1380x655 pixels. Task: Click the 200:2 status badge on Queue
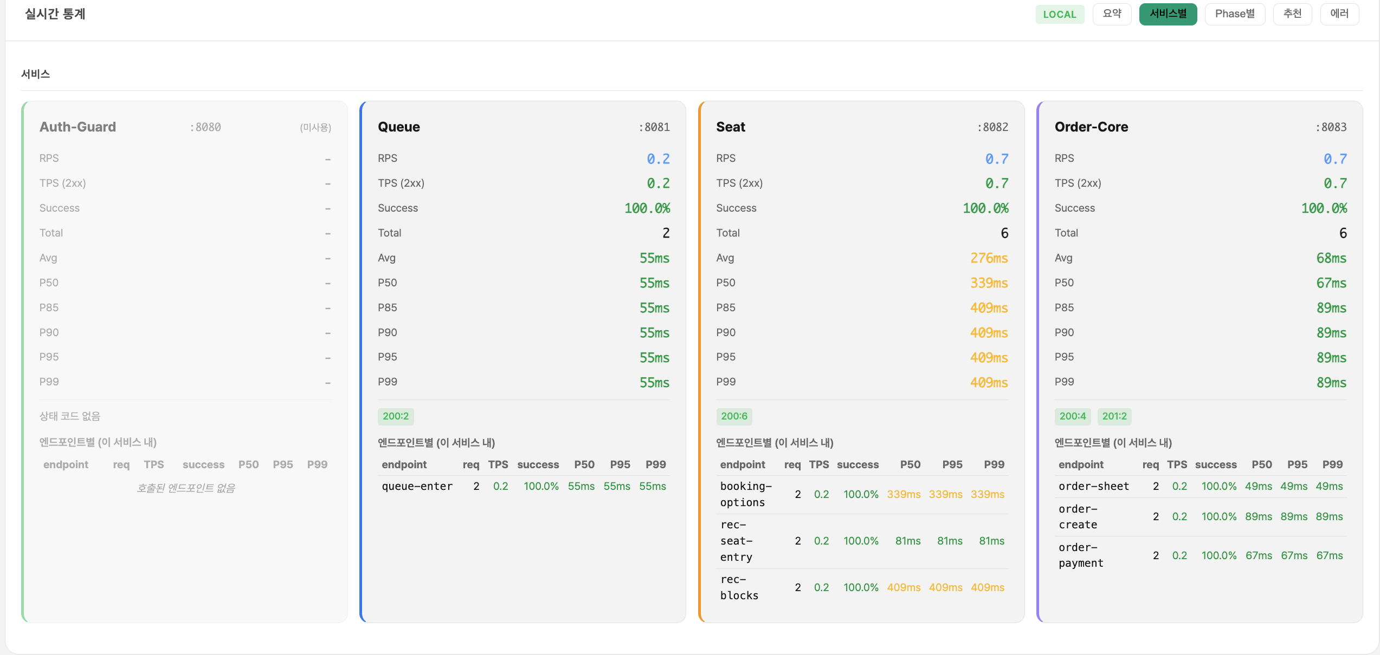(x=396, y=416)
